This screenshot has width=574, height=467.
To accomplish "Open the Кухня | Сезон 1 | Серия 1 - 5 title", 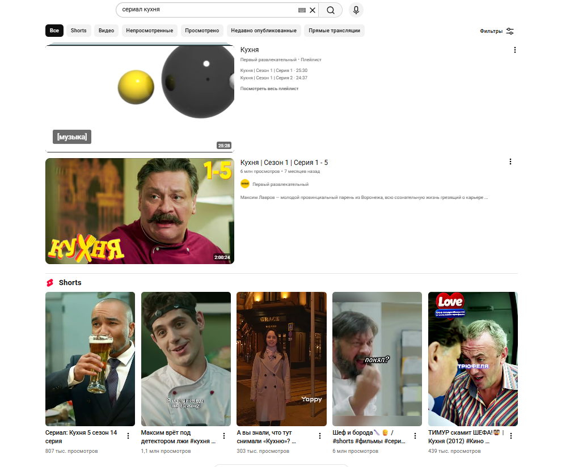I will [284, 163].
